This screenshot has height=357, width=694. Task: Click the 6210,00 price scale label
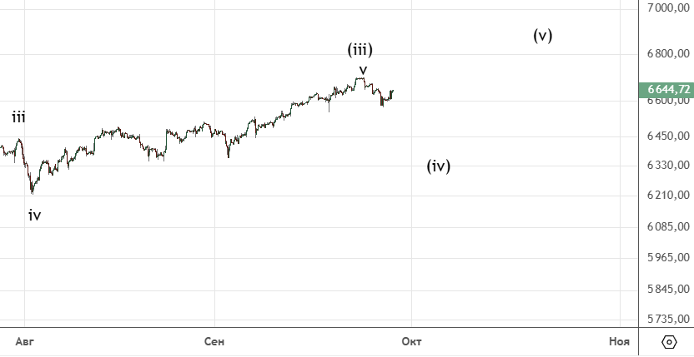pos(669,195)
